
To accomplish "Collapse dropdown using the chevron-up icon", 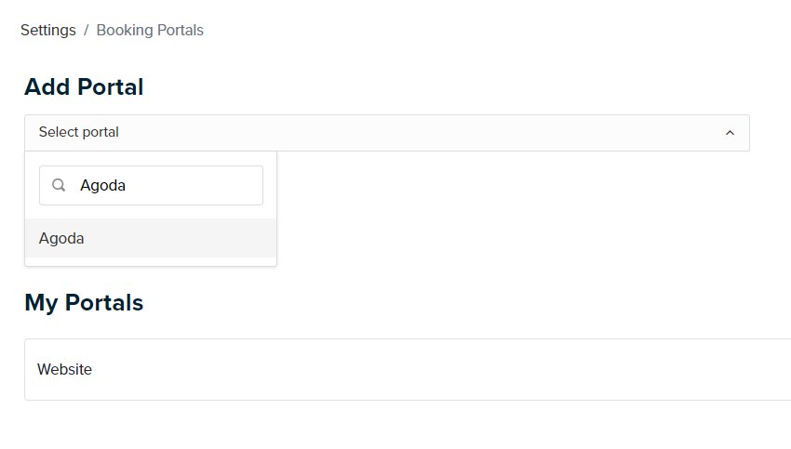I will pyautogui.click(x=730, y=133).
